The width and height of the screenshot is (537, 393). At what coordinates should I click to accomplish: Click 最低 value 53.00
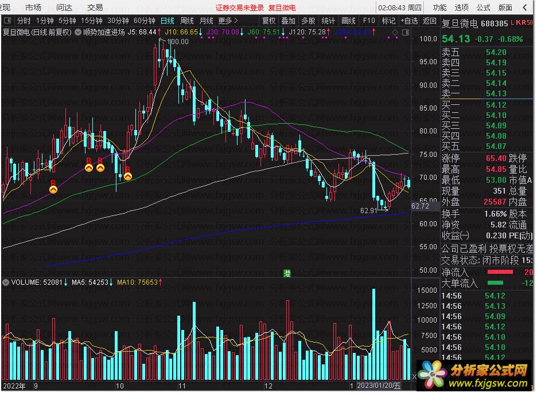pyautogui.click(x=496, y=180)
